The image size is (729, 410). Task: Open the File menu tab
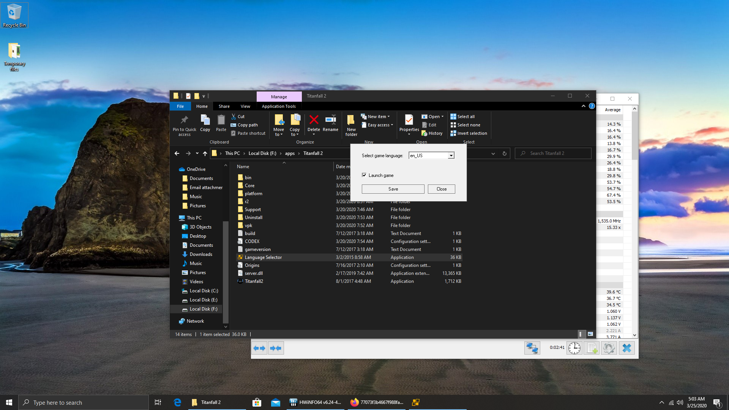180,106
